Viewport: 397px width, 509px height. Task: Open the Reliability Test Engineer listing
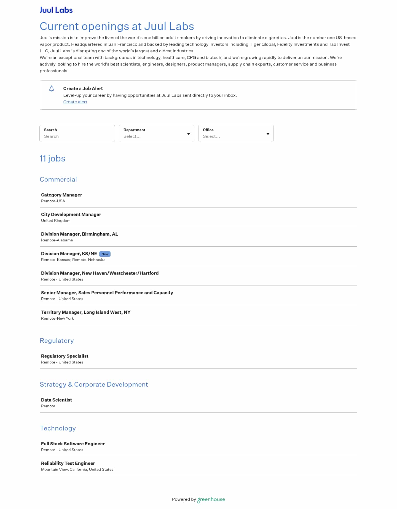pyautogui.click(x=68, y=463)
